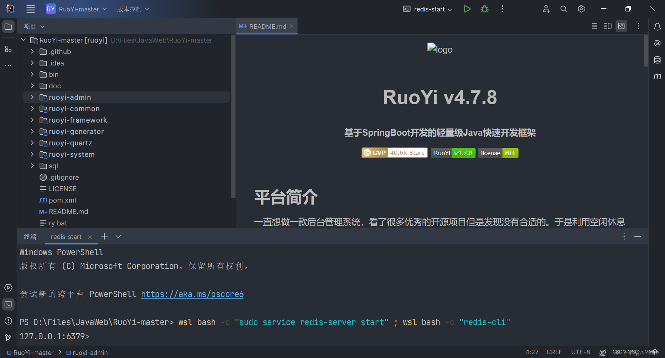Open version control dropdown (版本控制)
The width and height of the screenshot is (665, 358).
click(x=133, y=9)
